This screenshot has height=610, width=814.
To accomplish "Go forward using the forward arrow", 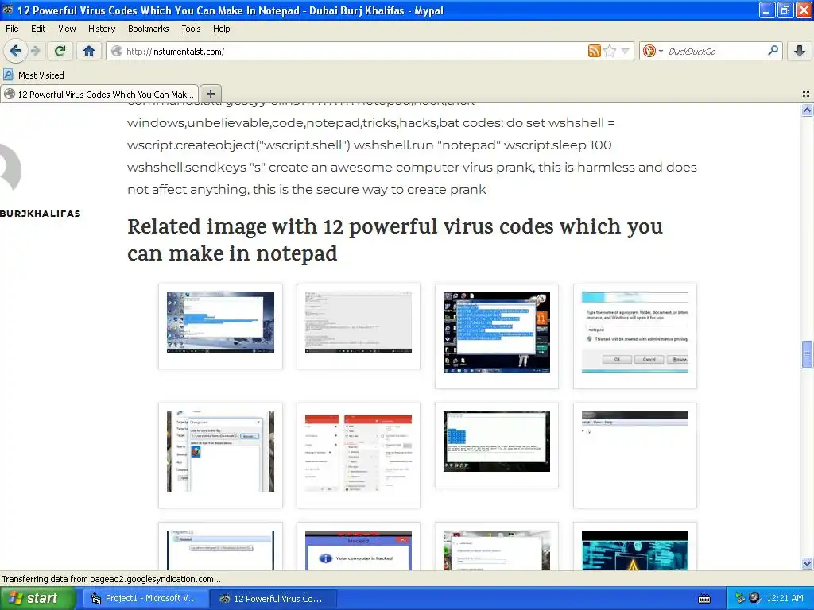I will point(35,51).
